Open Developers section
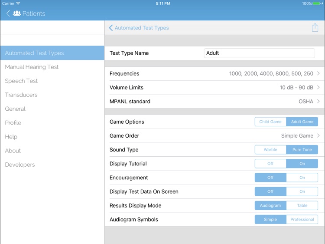This screenshot has width=325, height=244. point(52,165)
